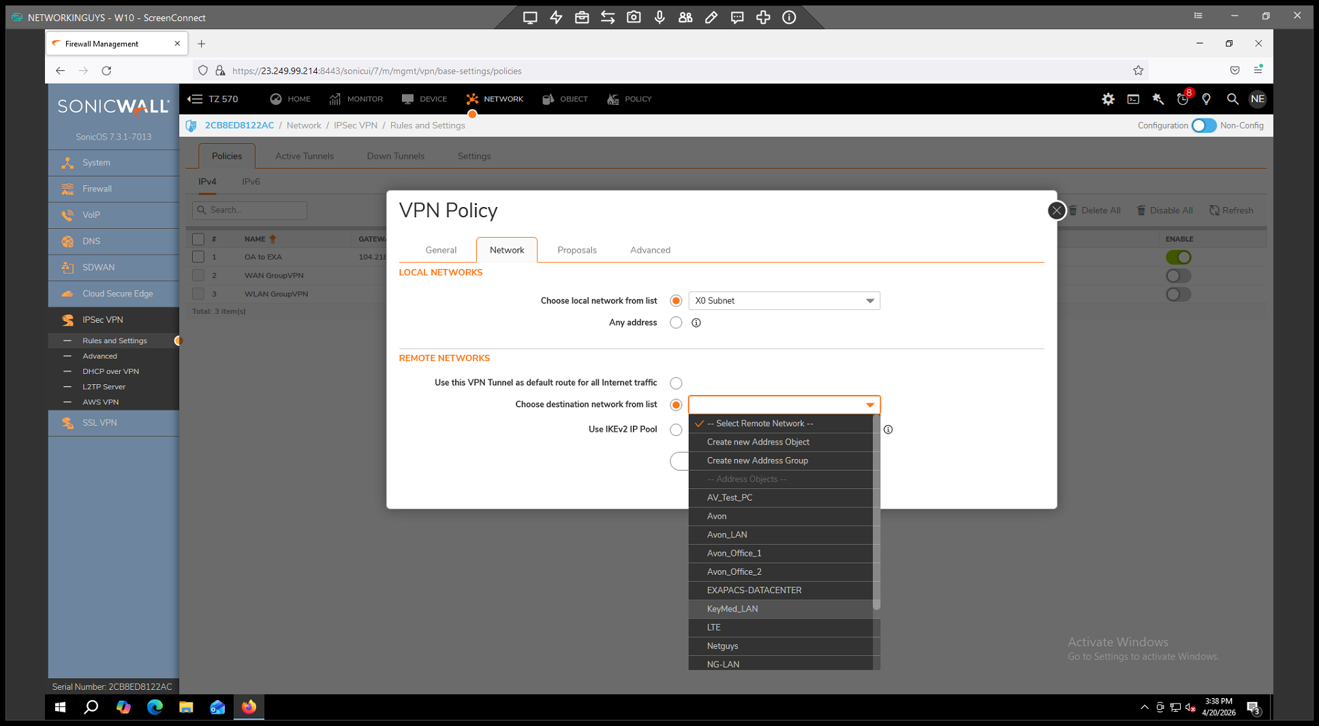1319x726 pixels.
Task: Click the settings gear icon in top bar
Action: click(x=1108, y=99)
